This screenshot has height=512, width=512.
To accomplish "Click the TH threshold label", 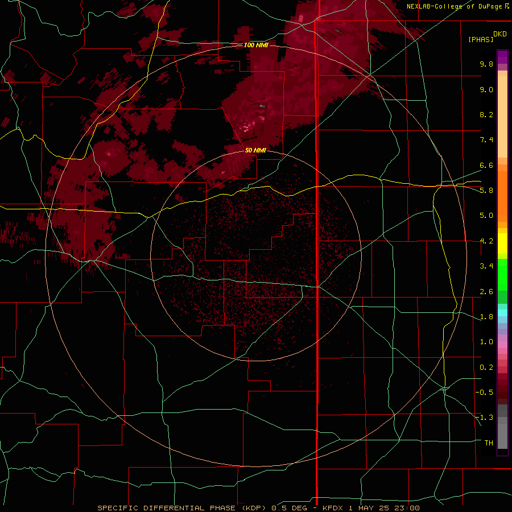I will tap(489, 443).
